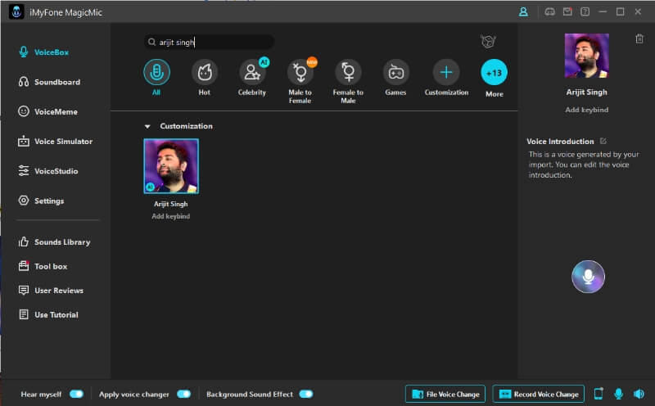Viewport: 655px width, 406px height.
Task: Open the Soundboard section
Action: point(49,82)
